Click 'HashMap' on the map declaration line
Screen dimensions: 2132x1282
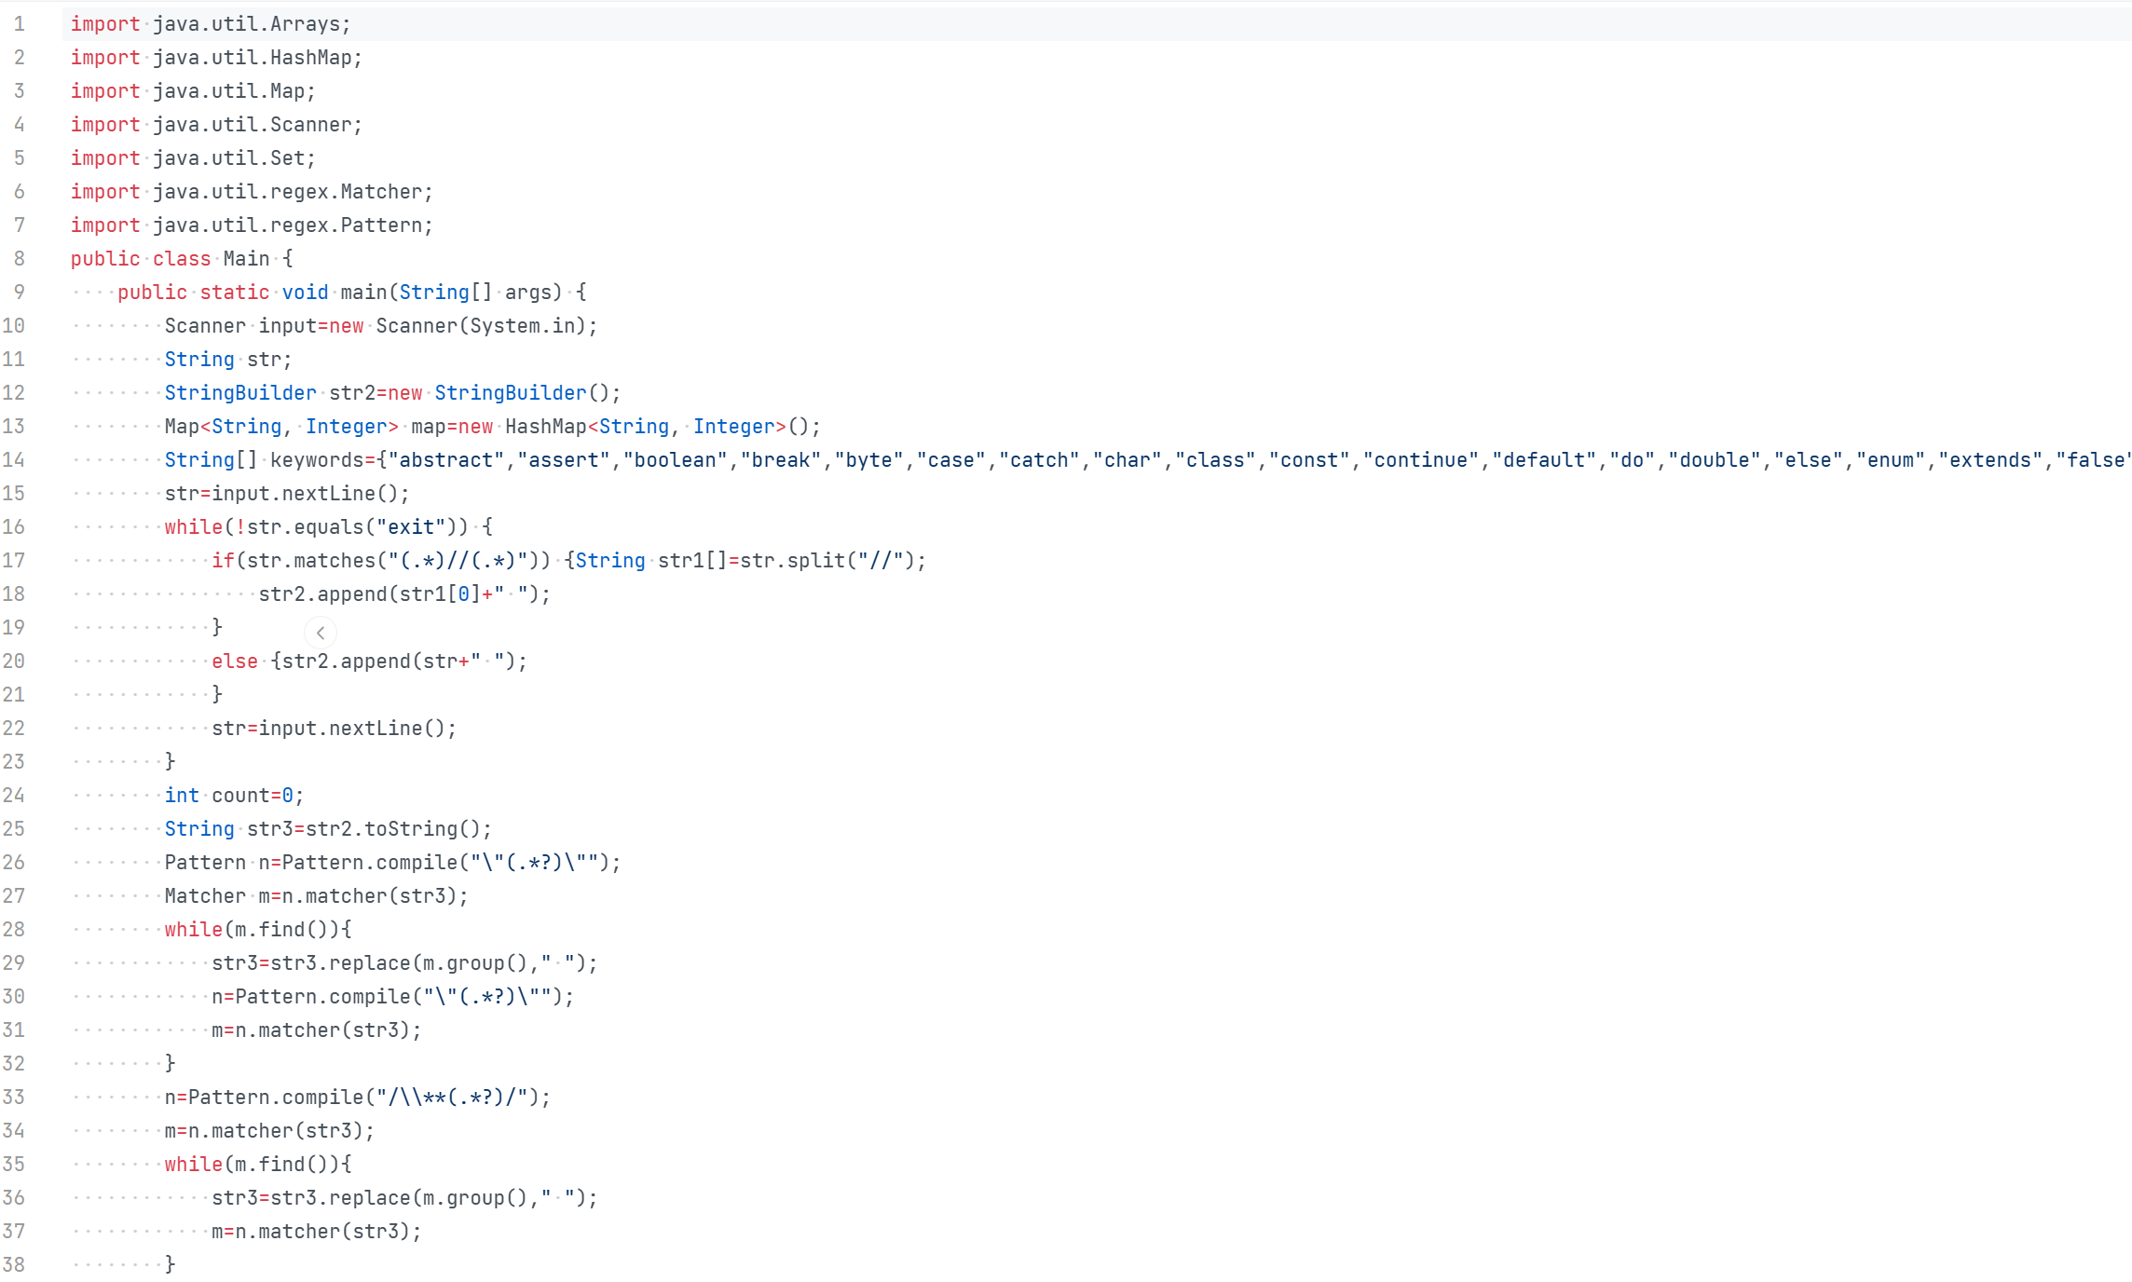[x=545, y=427]
